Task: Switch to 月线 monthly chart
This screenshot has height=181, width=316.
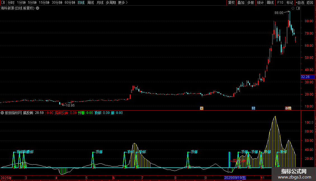Action: pyautogui.click(x=100, y=3)
